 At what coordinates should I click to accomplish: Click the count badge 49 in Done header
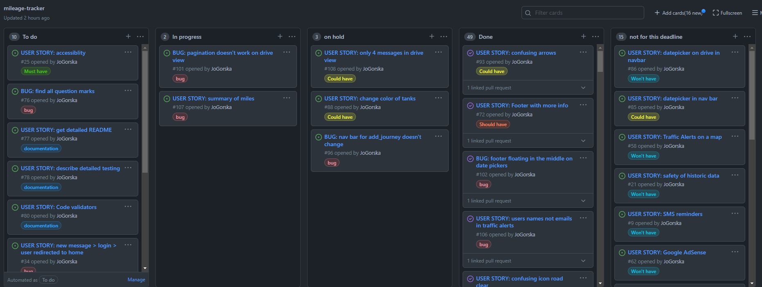click(x=470, y=37)
